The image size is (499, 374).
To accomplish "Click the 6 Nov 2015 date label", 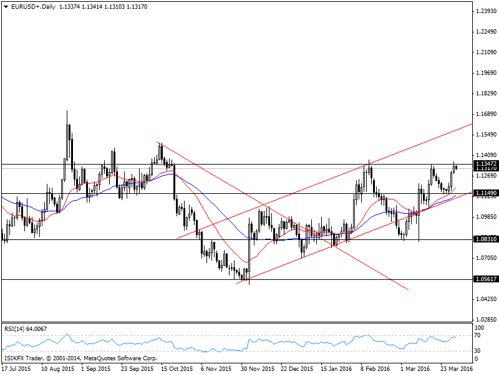I will click(216, 369).
